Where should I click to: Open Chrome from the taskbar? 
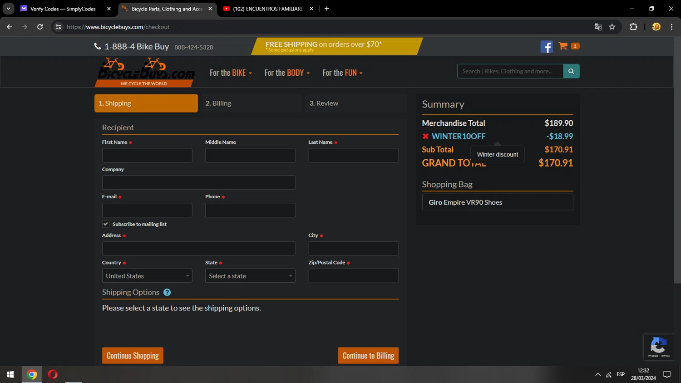32,374
